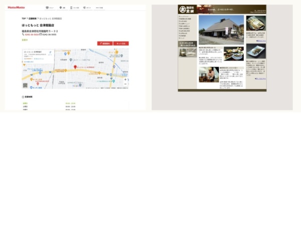Click the telephone icon beside the phone number
The width and height of the screenshot is (301, 225).
coord(23,34)
